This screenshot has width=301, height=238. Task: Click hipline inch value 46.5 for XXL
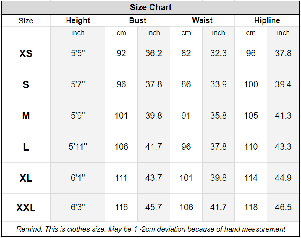[283, 208]
